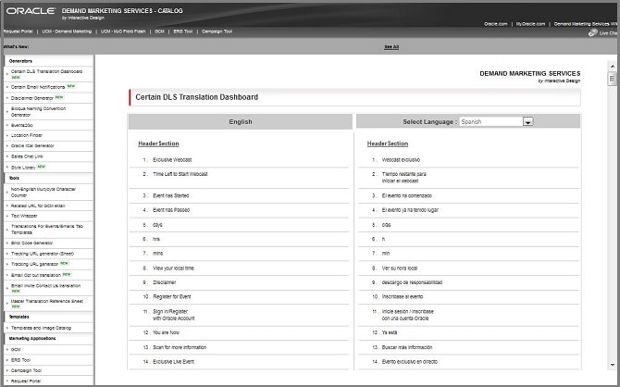The image size is (620, 387).
Task: Open Master Translation Reference Sheet in the sidebar
Action: pos(47,304)
